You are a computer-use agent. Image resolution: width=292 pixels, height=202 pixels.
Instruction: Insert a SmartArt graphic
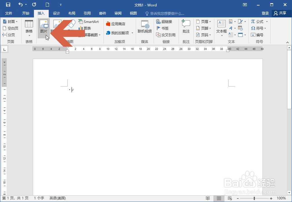88,21
